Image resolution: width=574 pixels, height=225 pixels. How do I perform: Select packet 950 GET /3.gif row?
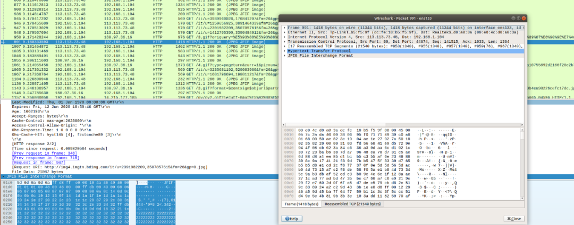(x=139, y=37)
